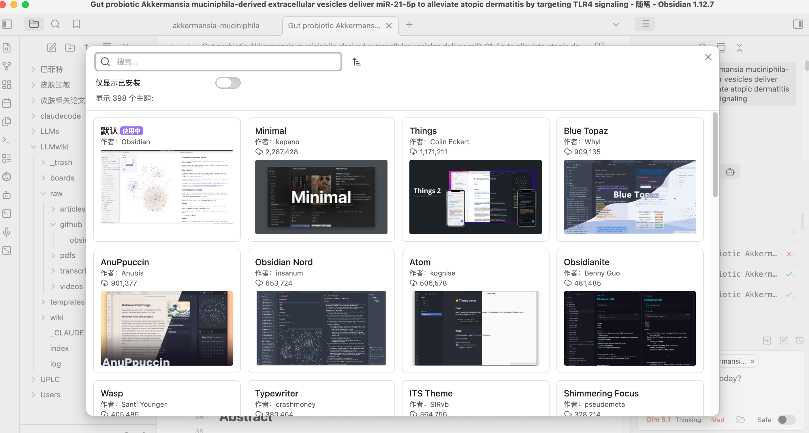The image size is (809, 433).
Task: Open command palette ribbon icon
Action: pos(7,140)
